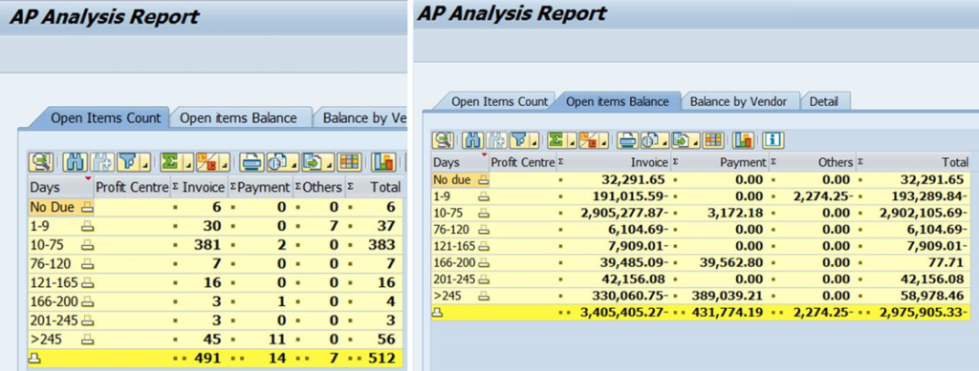Click Print icon in Open items Balance toolbar
This screenshot has height=371, width=979.
(x=627, y=140)
